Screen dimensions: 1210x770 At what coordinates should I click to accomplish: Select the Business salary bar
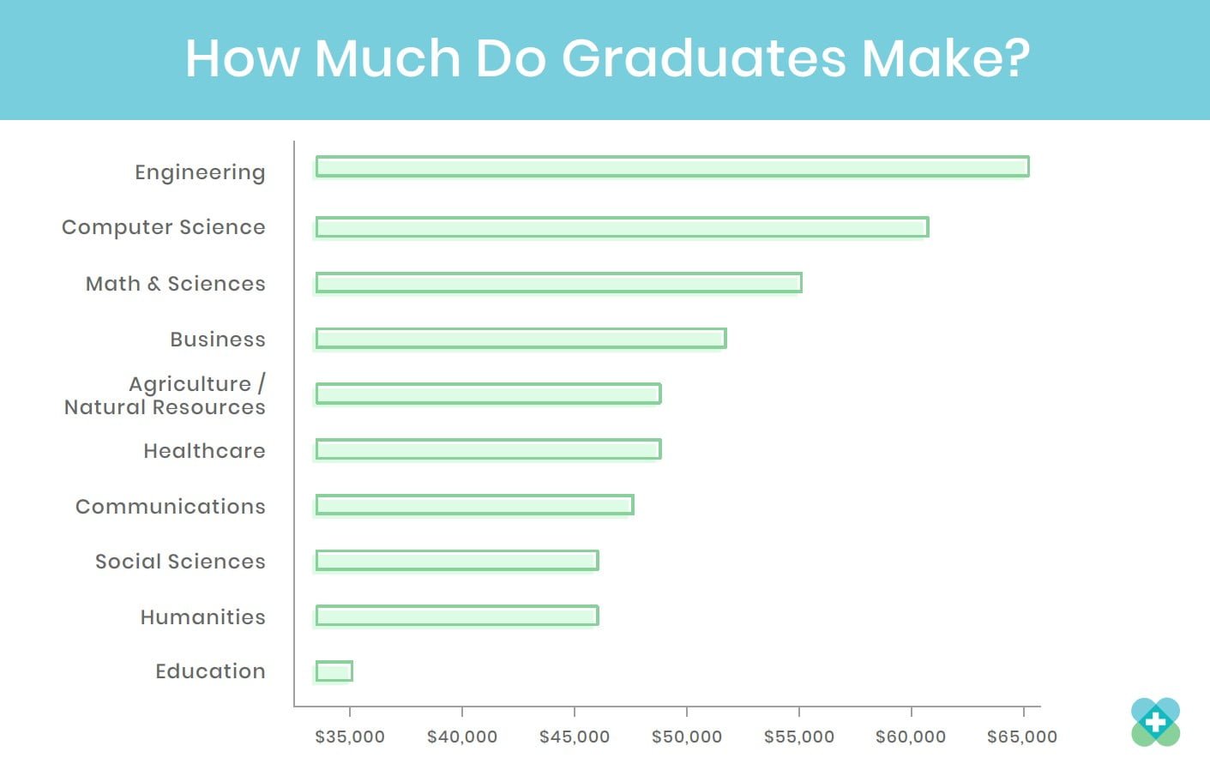click(x=521, y=339)
